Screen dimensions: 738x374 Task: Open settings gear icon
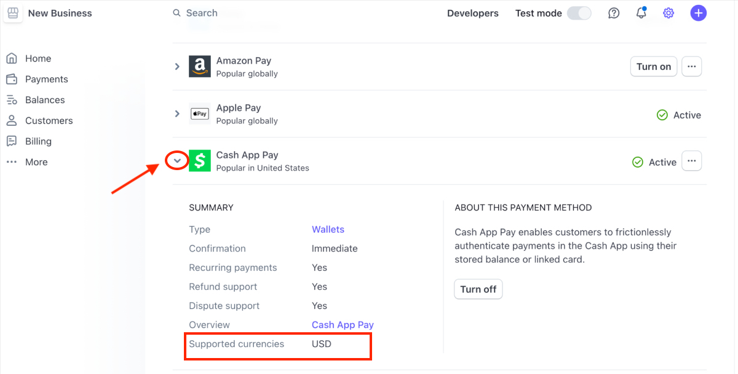669,13
